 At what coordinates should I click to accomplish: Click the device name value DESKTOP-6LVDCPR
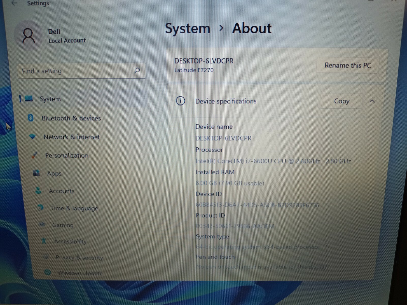click(x=223, y=138)
